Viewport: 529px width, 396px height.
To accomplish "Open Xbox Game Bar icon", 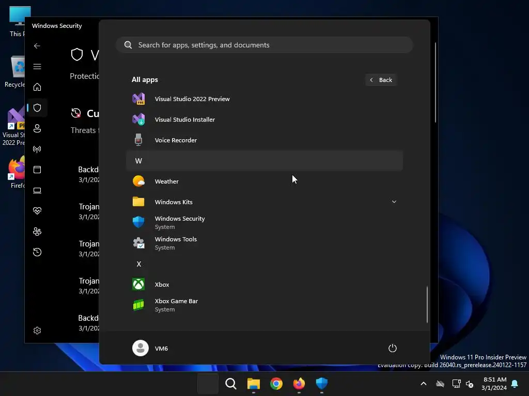I will click(x=138, y=305).
